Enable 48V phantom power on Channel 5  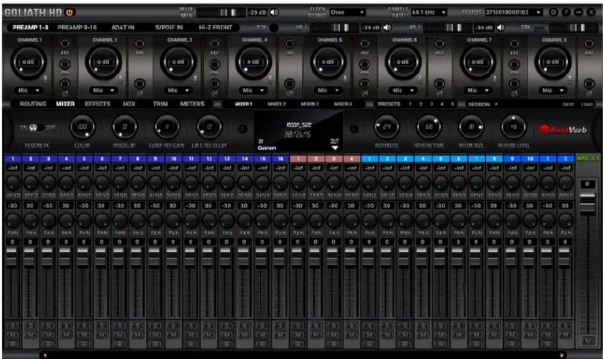tap(364, 43)
